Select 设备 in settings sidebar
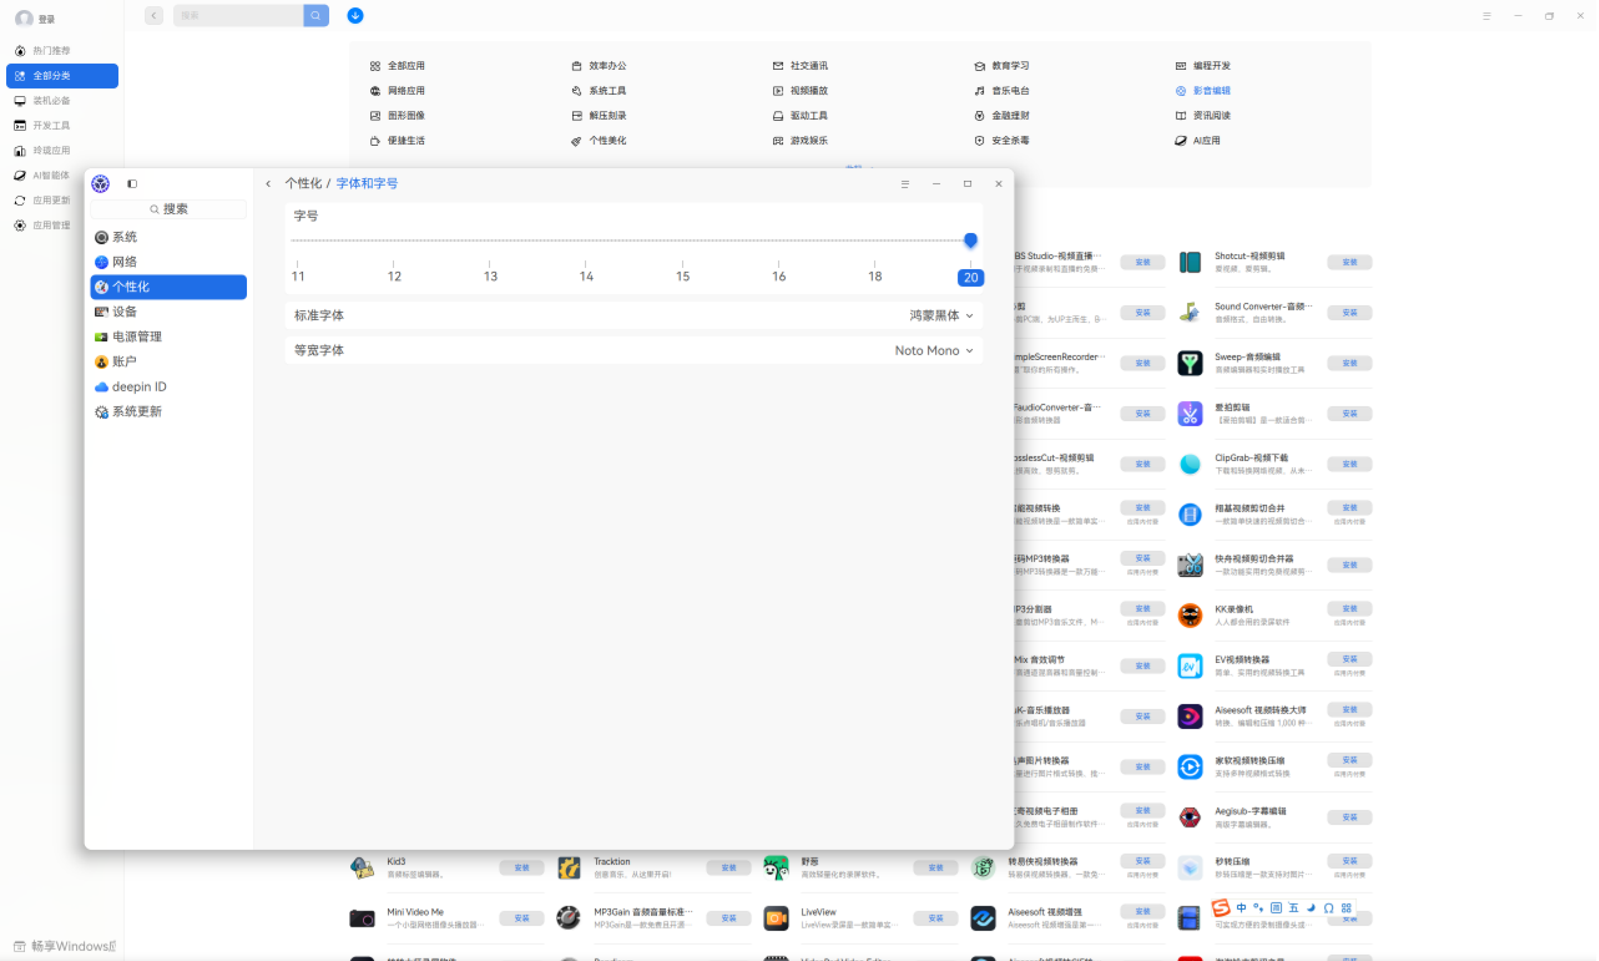 tap(168, 312)
